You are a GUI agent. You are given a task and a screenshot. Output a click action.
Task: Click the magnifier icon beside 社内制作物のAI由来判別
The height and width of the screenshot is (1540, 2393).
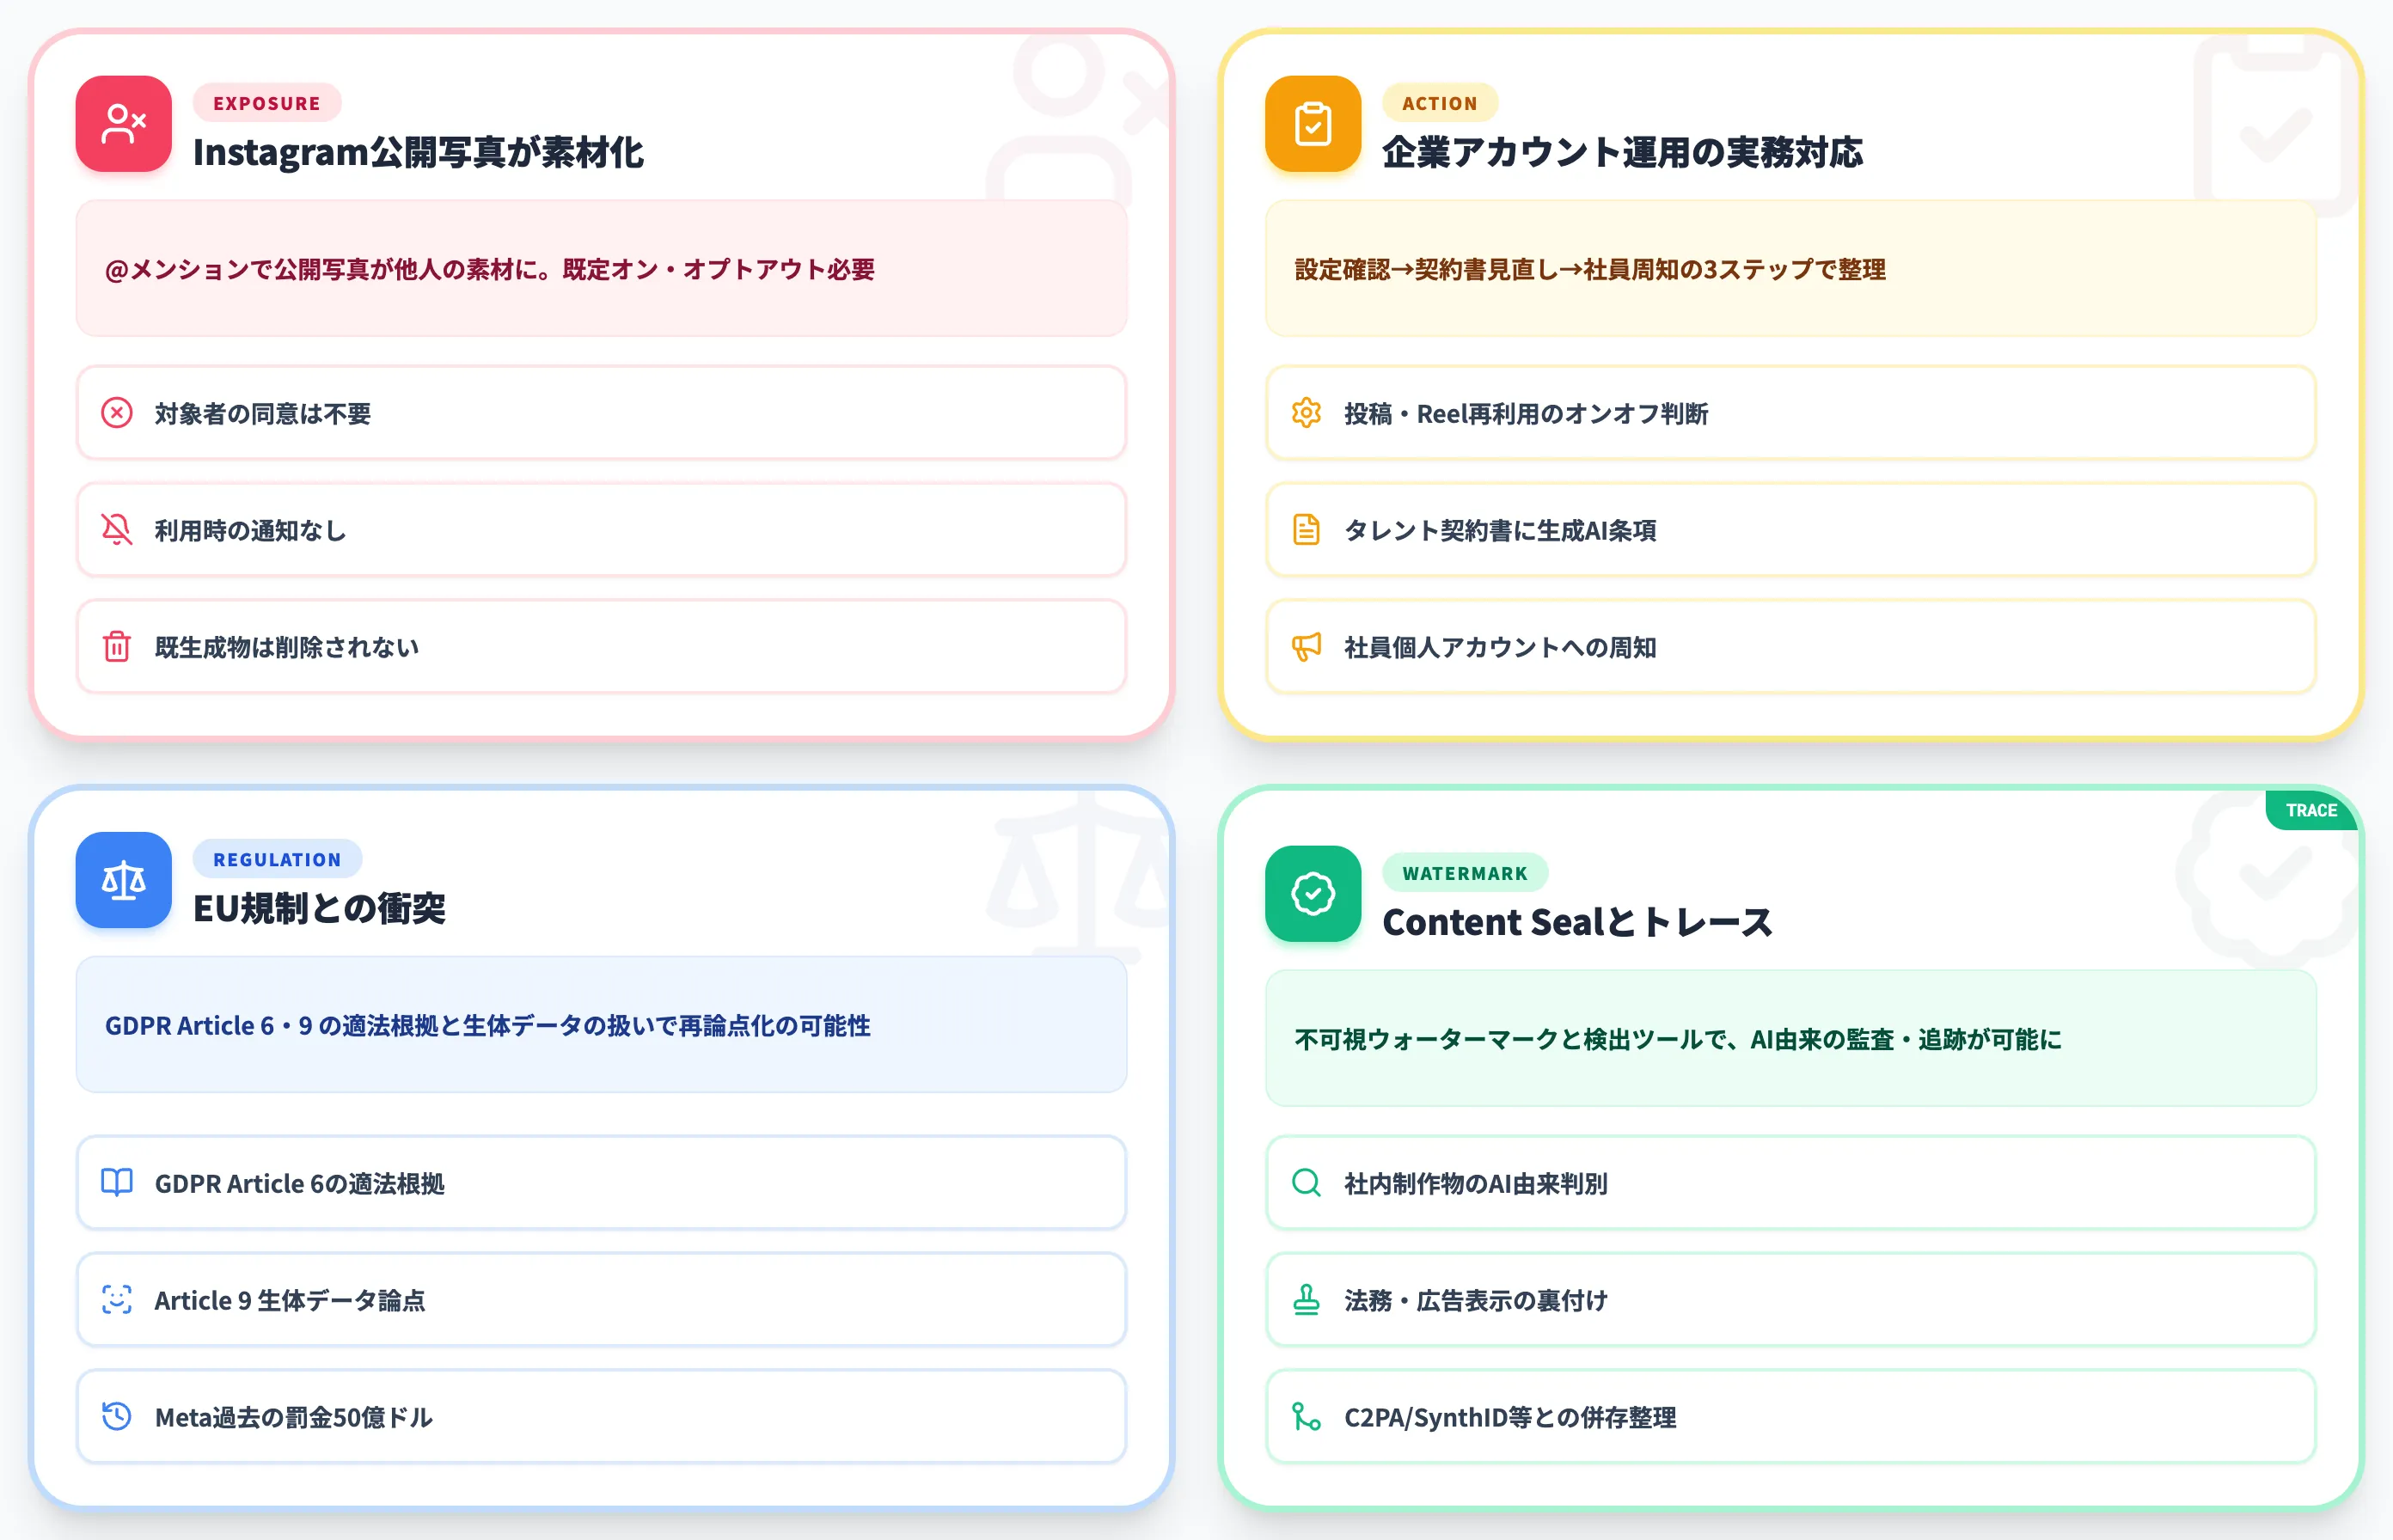pos(1306,1183)
